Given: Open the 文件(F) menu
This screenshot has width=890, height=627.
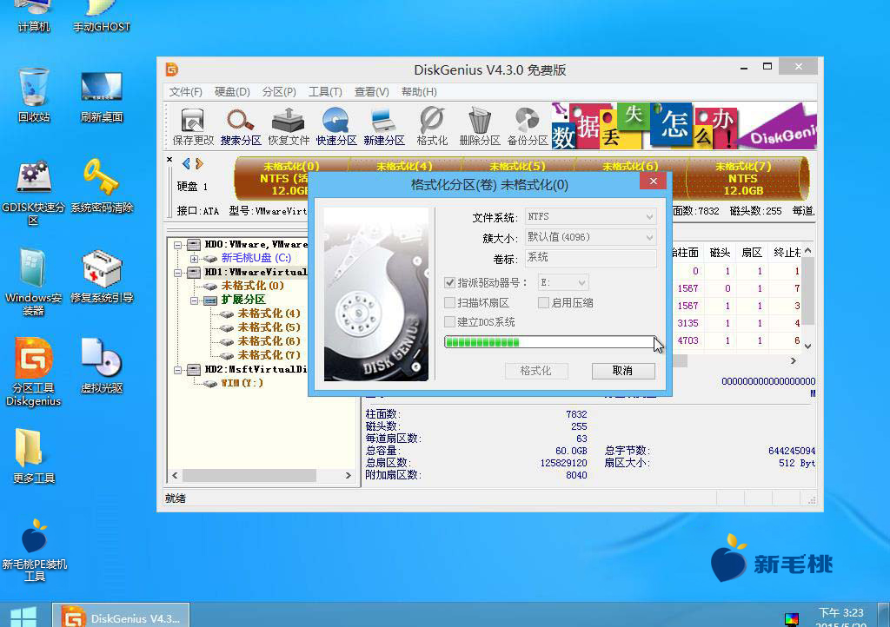Looking at the screenshot, I should [x=186, y=92].
